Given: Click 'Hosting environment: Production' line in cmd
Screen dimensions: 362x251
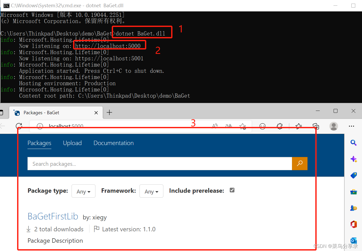Looking at the screenshot, I should (x=67, y=83).
